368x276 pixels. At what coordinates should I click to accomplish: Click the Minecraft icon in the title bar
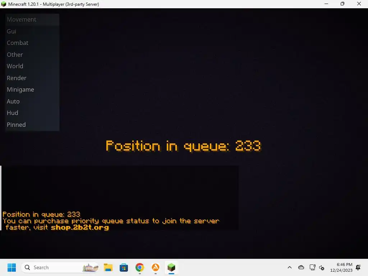(x=4, y=4)
